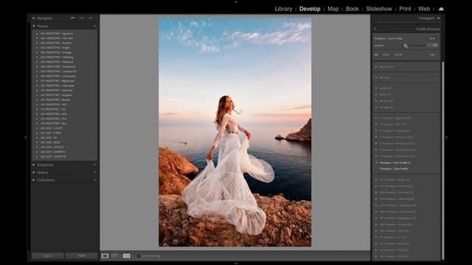Filter profiles by All
The height and width of the screenshot is (265, 472).
[376, 54]
